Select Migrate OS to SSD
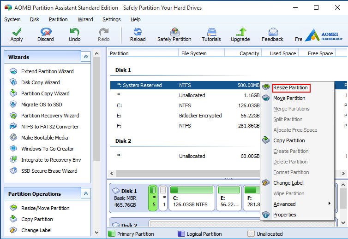 (x=42, y=105)
